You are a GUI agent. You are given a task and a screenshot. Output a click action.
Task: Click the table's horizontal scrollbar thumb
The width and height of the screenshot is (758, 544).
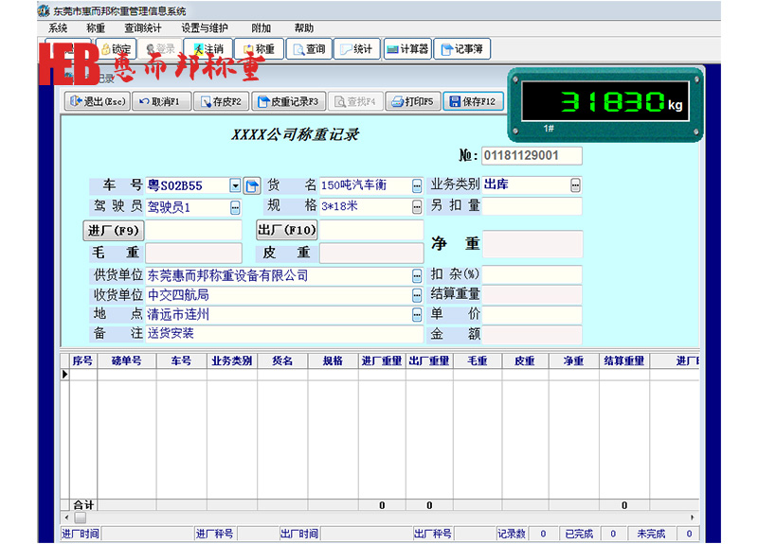point(81,518)
